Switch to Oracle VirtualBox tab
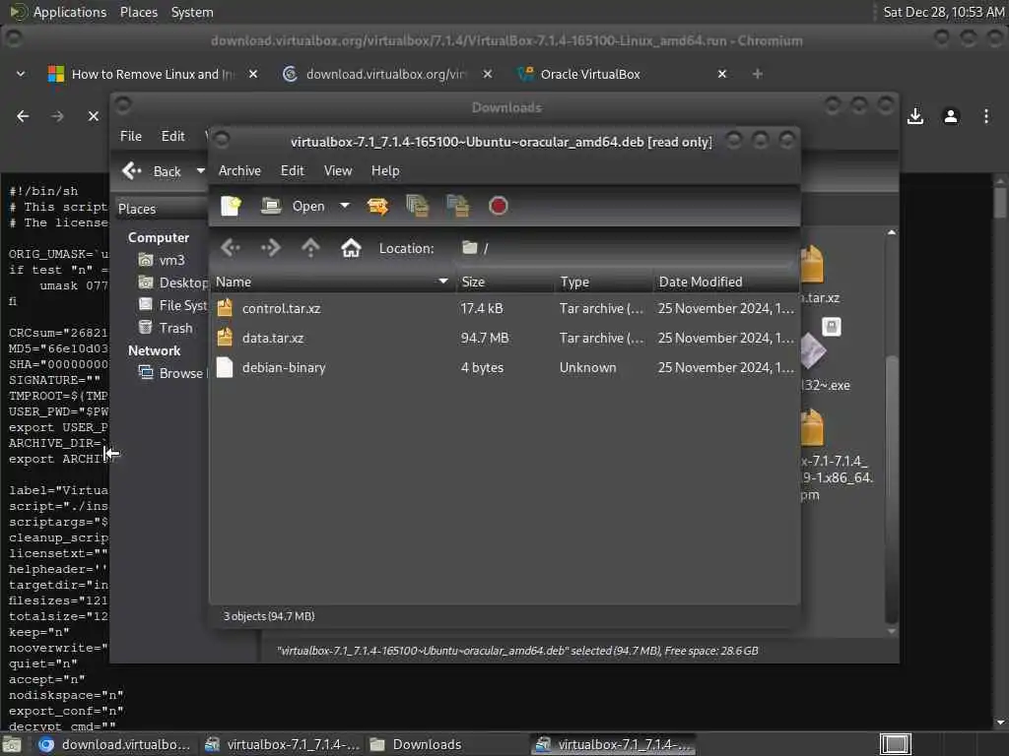Image resolution: width=1009 pixels, height=756 pixels. click(590, 74)
